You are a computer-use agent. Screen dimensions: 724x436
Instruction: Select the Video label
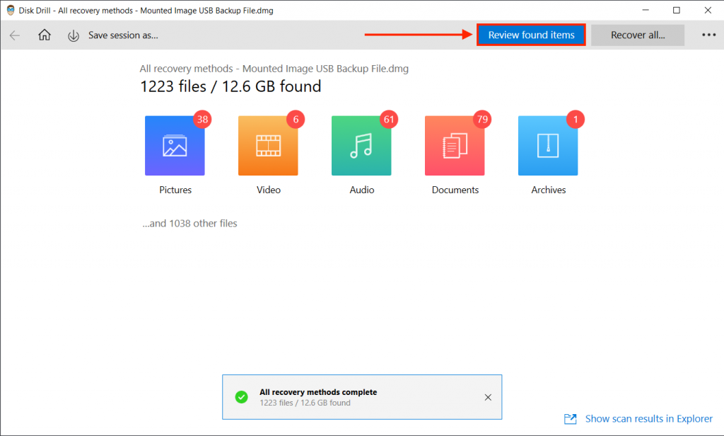pos(269,190)
